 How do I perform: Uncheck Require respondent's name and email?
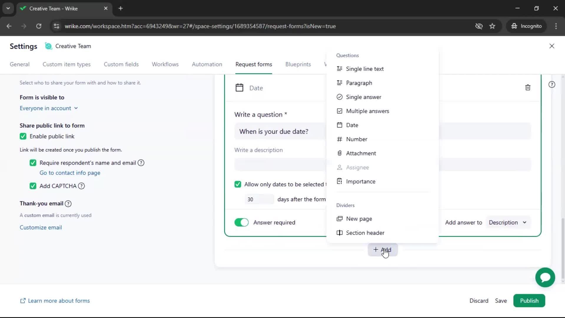pyautogui.click(x=33, y=163)
